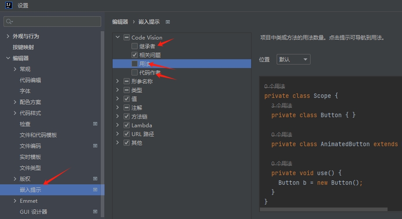The image size is (402, 219).
Task: Expand the 方法链 group
Action: point(118,116)
